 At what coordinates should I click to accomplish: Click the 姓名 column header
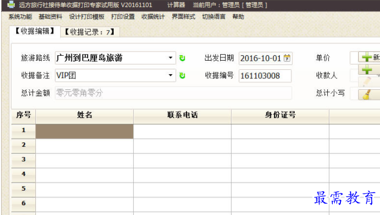(85, 116)
